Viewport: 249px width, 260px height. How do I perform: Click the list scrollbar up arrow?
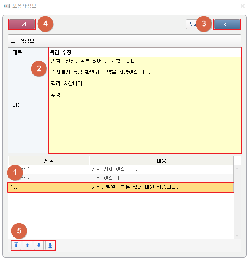point(237,169)
